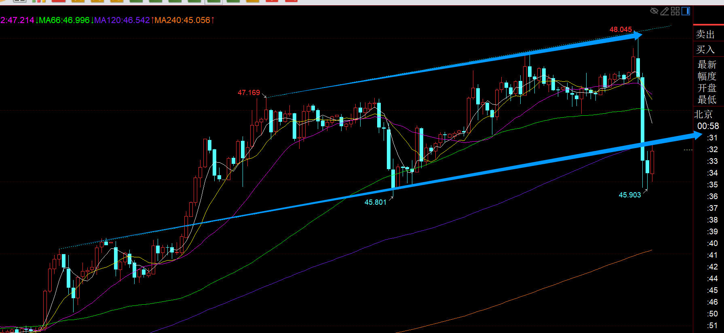Open the pencil drawing tool
The image size is (724, 333).
[665, 11]
